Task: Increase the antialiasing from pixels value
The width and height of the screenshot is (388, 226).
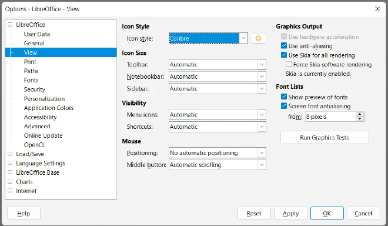Action: [x=360, y=114]
